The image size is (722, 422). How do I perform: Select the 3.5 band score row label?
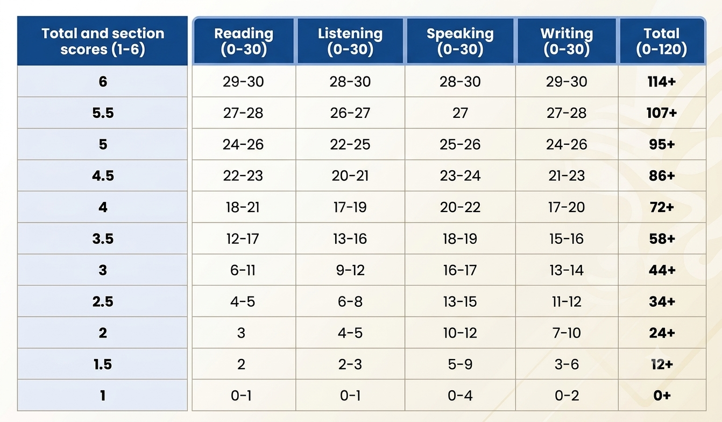(102, 238)
